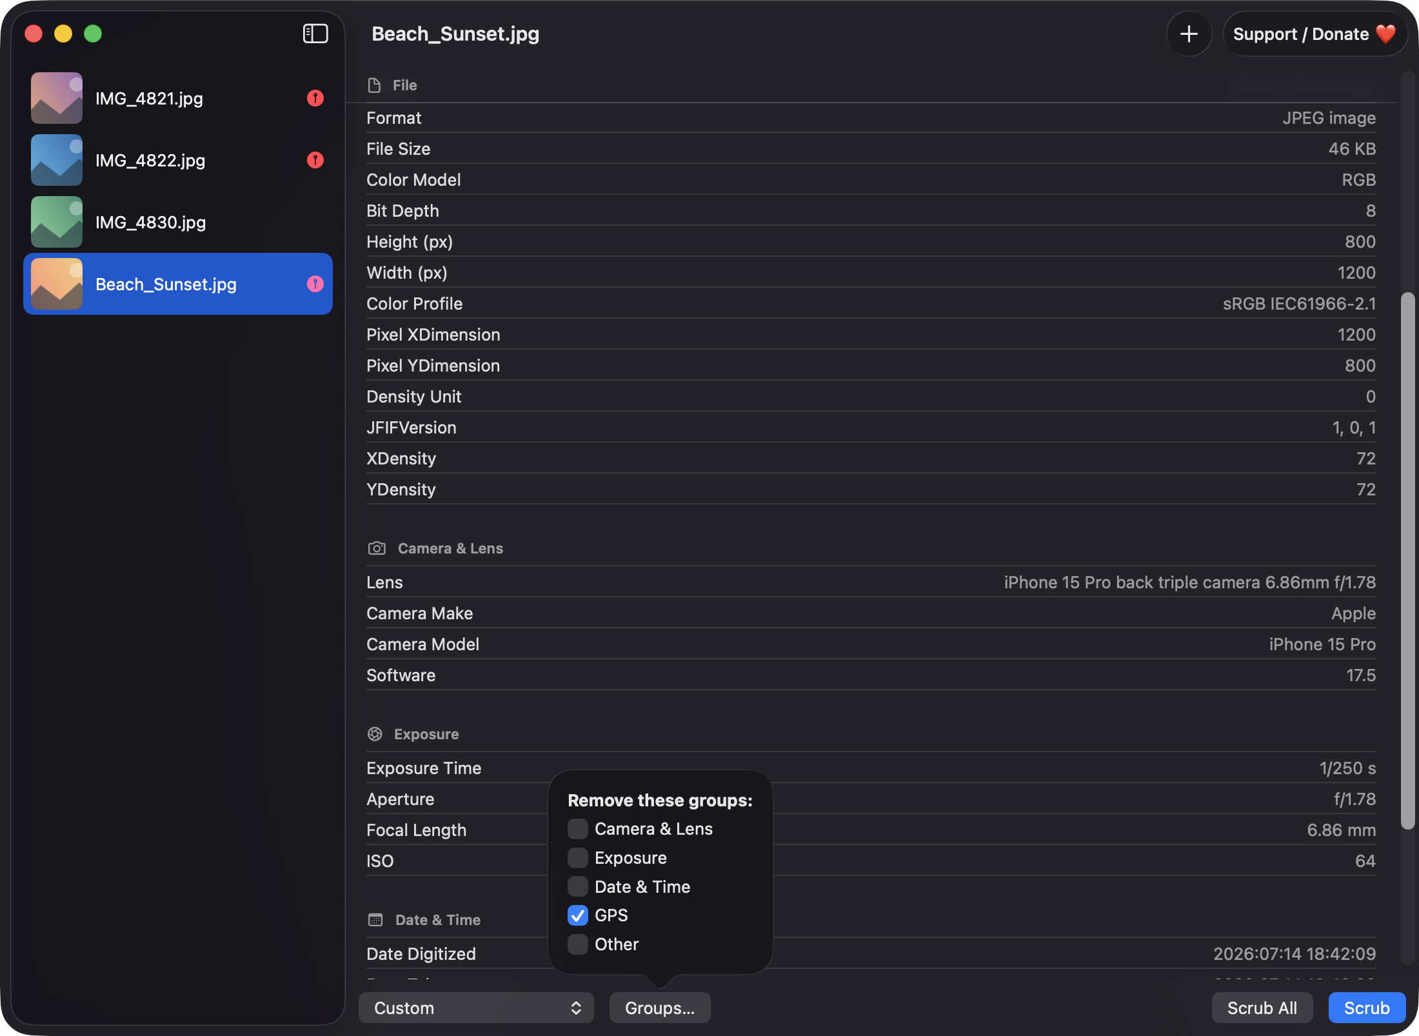Click the Lens value iPhone 15 Pro back triple camera
The height and width of the screenshot is (1036, 1419).
pyautogui.click(x=1190, y=583)
